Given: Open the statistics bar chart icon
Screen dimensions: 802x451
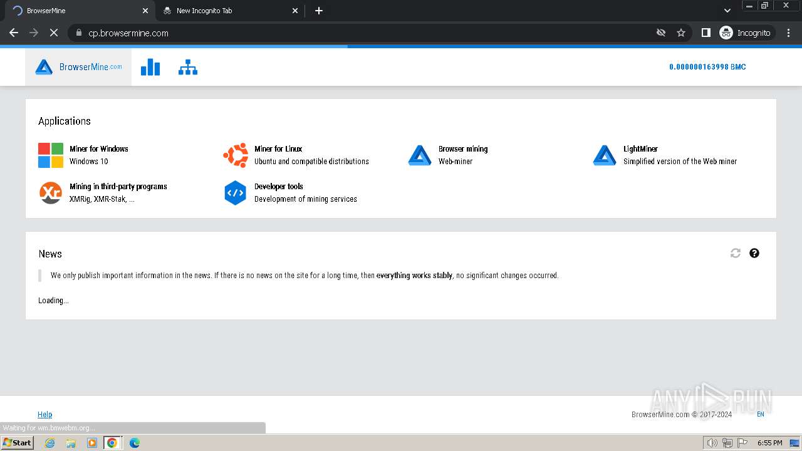Looking at the screenshot, I should [x=150, y=67].
